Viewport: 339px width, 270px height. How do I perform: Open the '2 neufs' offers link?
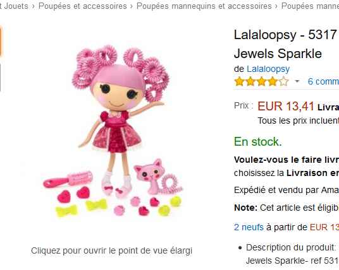tap(249, 227)
